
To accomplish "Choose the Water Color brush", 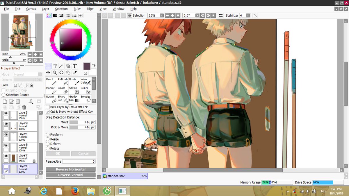I will pyautogui.click(x=86, y=81).
